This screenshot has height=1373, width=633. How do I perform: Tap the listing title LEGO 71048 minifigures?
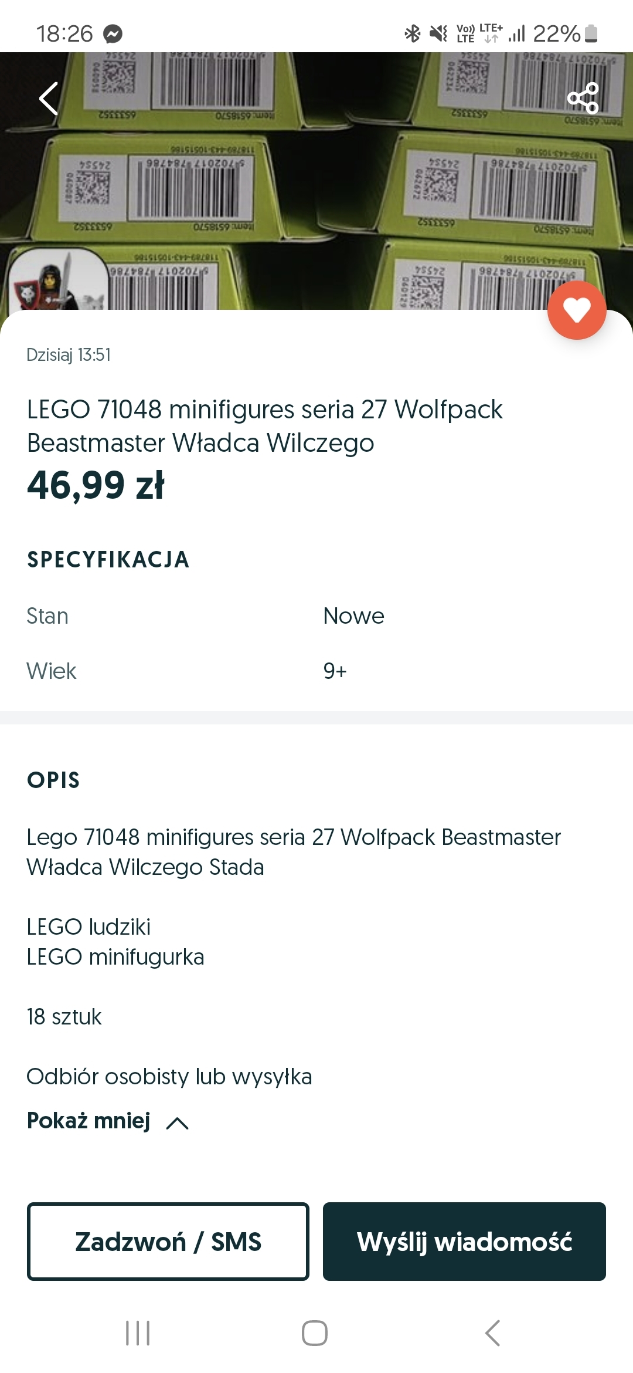pos(265,426)
